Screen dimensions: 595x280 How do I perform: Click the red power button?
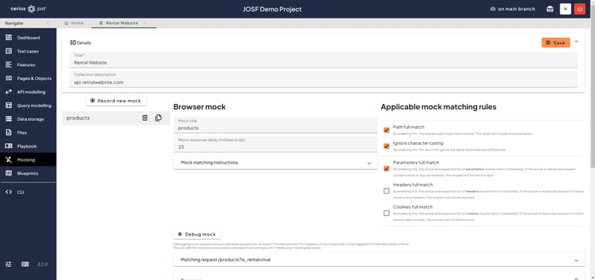pos(580,9)
